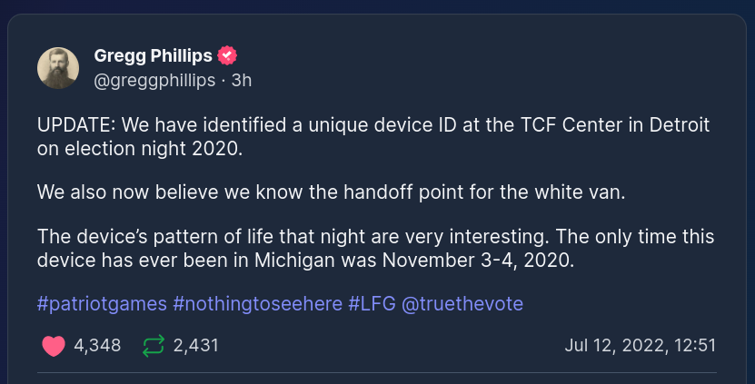Like the post with the heart icon
Screen dimensions: 755x384
click(54, 346)
